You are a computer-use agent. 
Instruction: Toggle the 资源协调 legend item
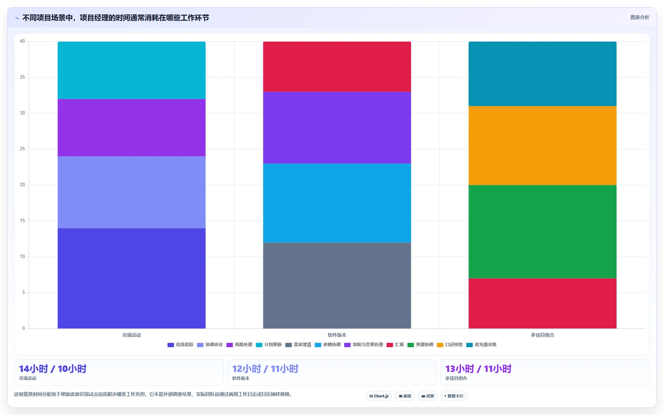click(420, 345)
